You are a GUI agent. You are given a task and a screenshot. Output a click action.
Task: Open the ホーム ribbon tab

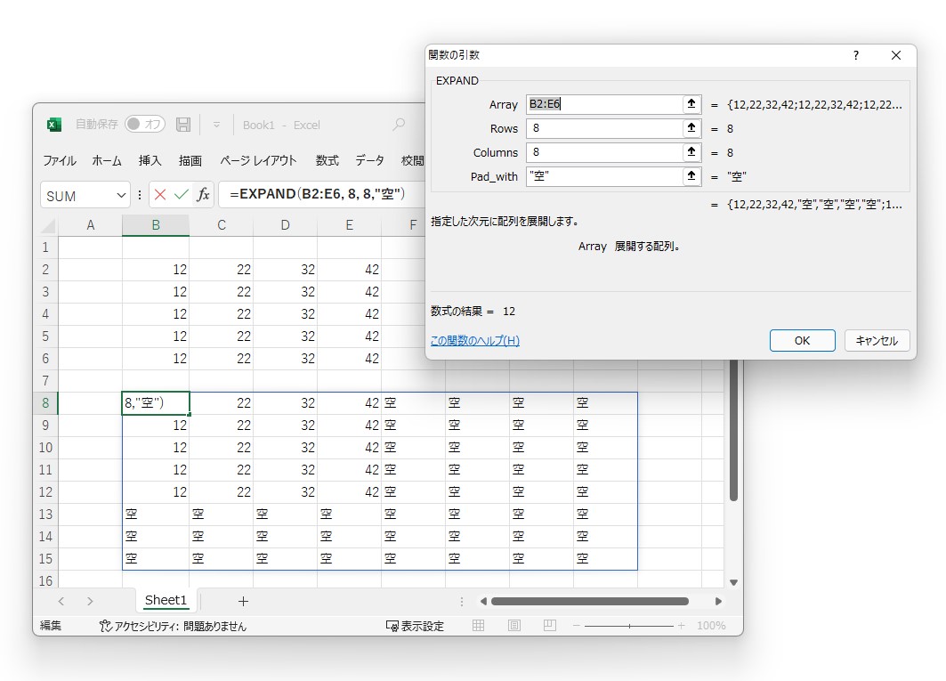pos(107,160)
